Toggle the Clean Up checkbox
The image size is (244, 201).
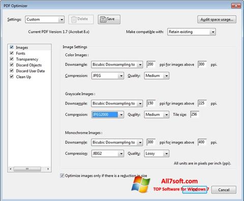pyautogui.click(x=12, y=76)
